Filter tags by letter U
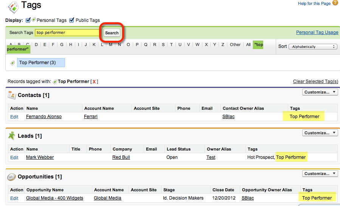This screenshot has height=206, width=340. 180,45
